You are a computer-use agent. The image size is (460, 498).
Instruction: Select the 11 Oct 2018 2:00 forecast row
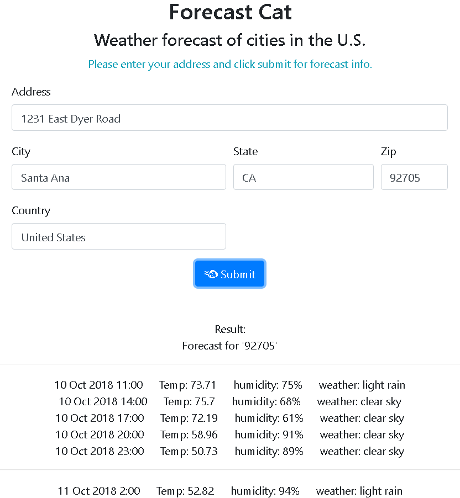[229, 491]
